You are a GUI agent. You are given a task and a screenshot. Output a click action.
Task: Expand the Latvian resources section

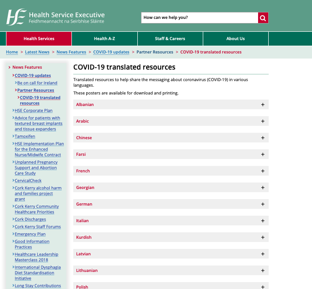pos(171,254)
